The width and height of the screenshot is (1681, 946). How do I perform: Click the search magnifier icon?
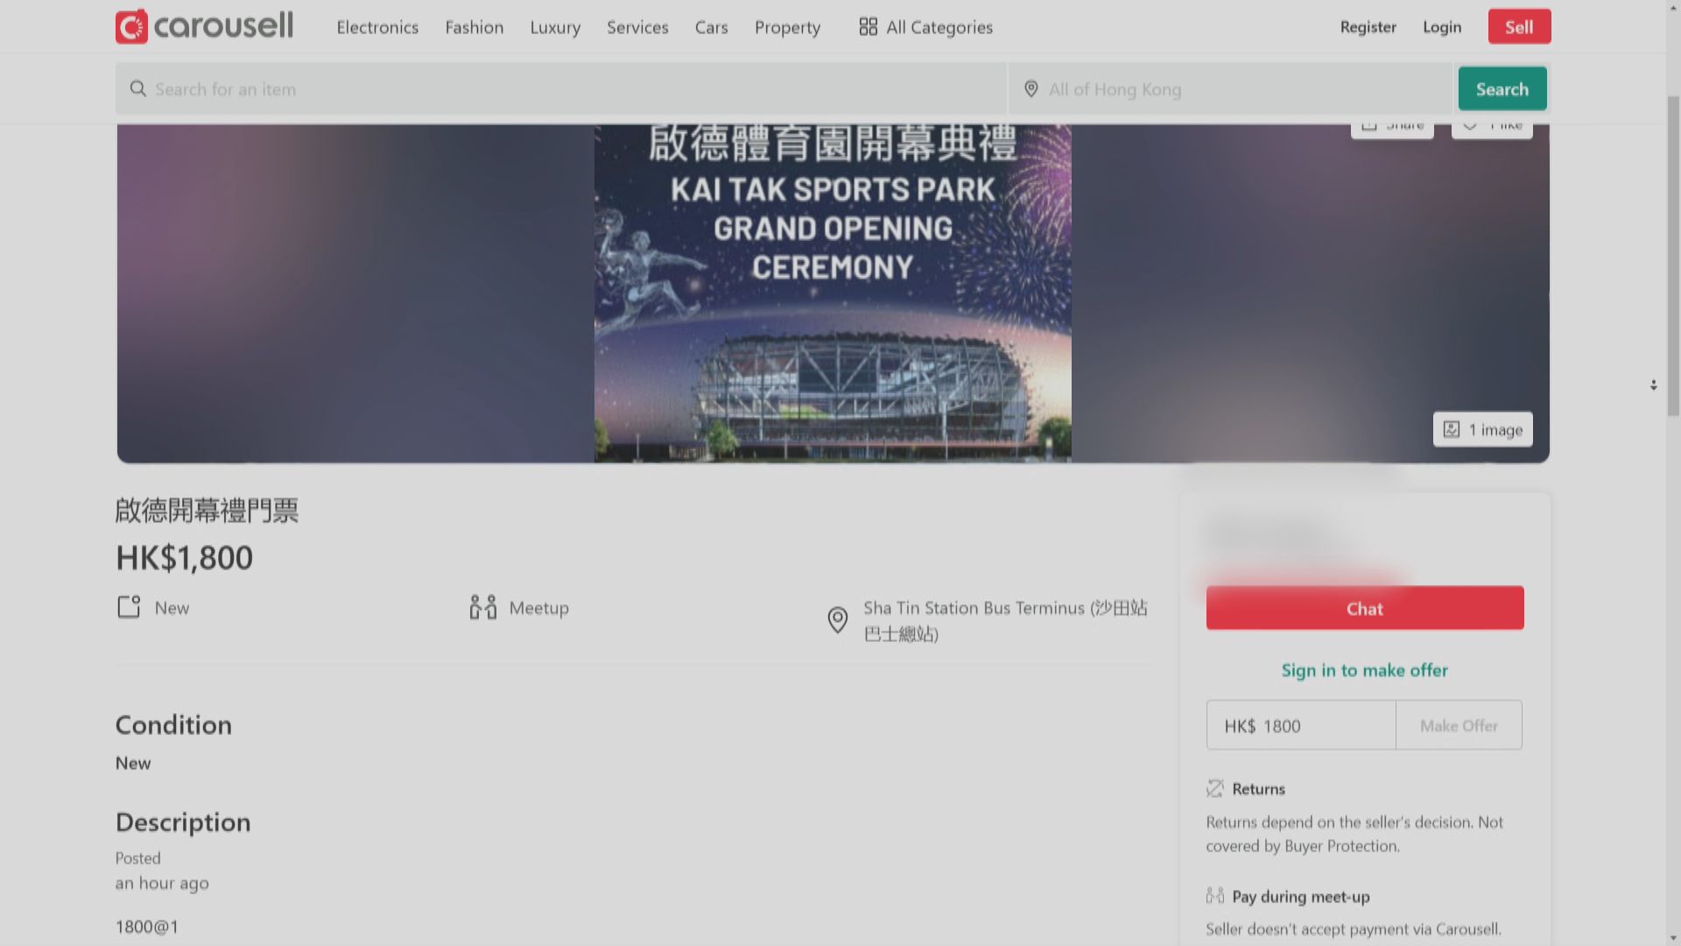(x=137, y=89)
